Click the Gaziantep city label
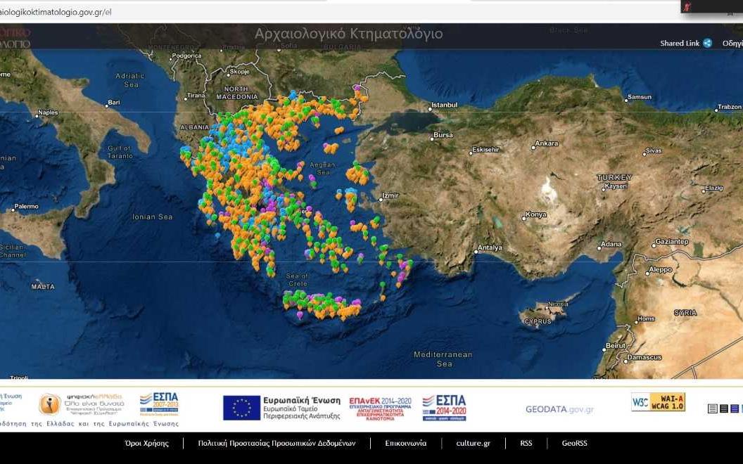The height and width of the screenshot is (464, 743). click(671, 241)
